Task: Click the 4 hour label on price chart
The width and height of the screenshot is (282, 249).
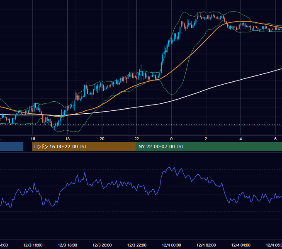Action: [241, 139]
